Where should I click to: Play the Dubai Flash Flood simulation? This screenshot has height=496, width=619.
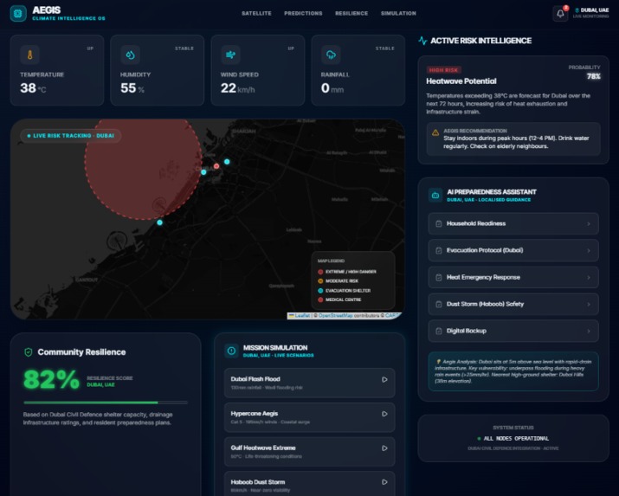tap(384, 380)
